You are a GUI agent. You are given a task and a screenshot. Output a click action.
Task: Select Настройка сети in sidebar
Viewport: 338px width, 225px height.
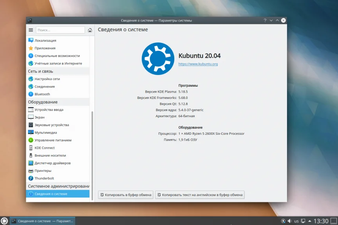click(58, 79)
